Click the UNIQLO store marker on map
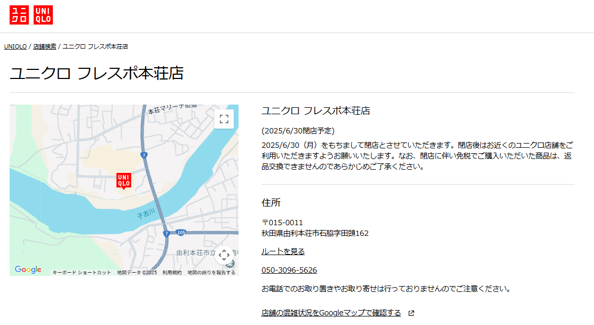594x325 pixels. [123, 181]
